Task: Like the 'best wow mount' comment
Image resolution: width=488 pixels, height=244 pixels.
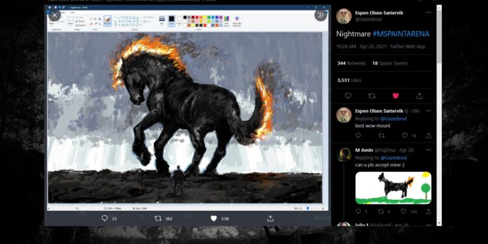Action: coord(405,135)
